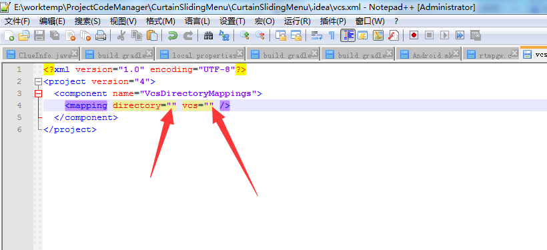Toggle the Indent Guide toolbar button
Image resolution: width=547 pixels, height=250 pixels.
(348, 35)
